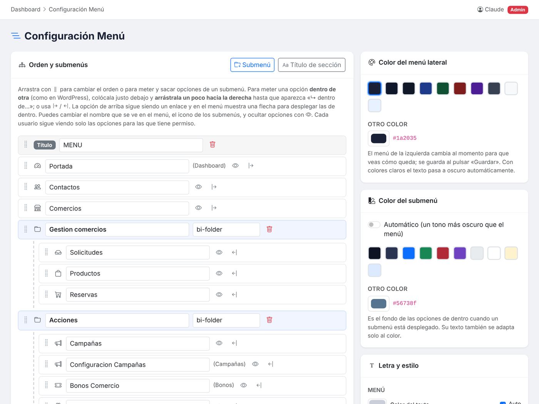This screenshot has height=404, width=539.
Task: Edit the Gestion comercios icon field
Action: coord(226,230)
